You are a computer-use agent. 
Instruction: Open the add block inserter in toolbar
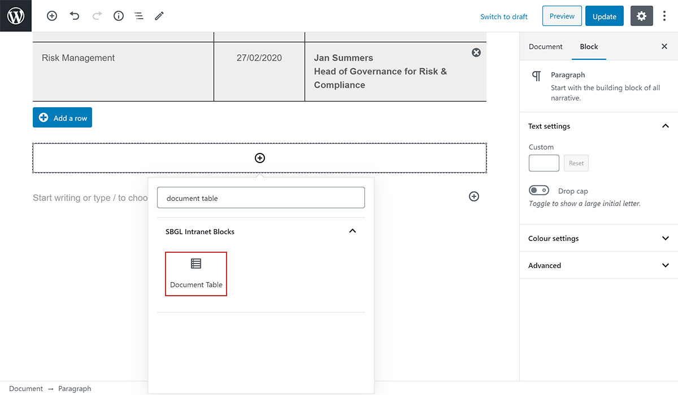click(x=52, y=16)
